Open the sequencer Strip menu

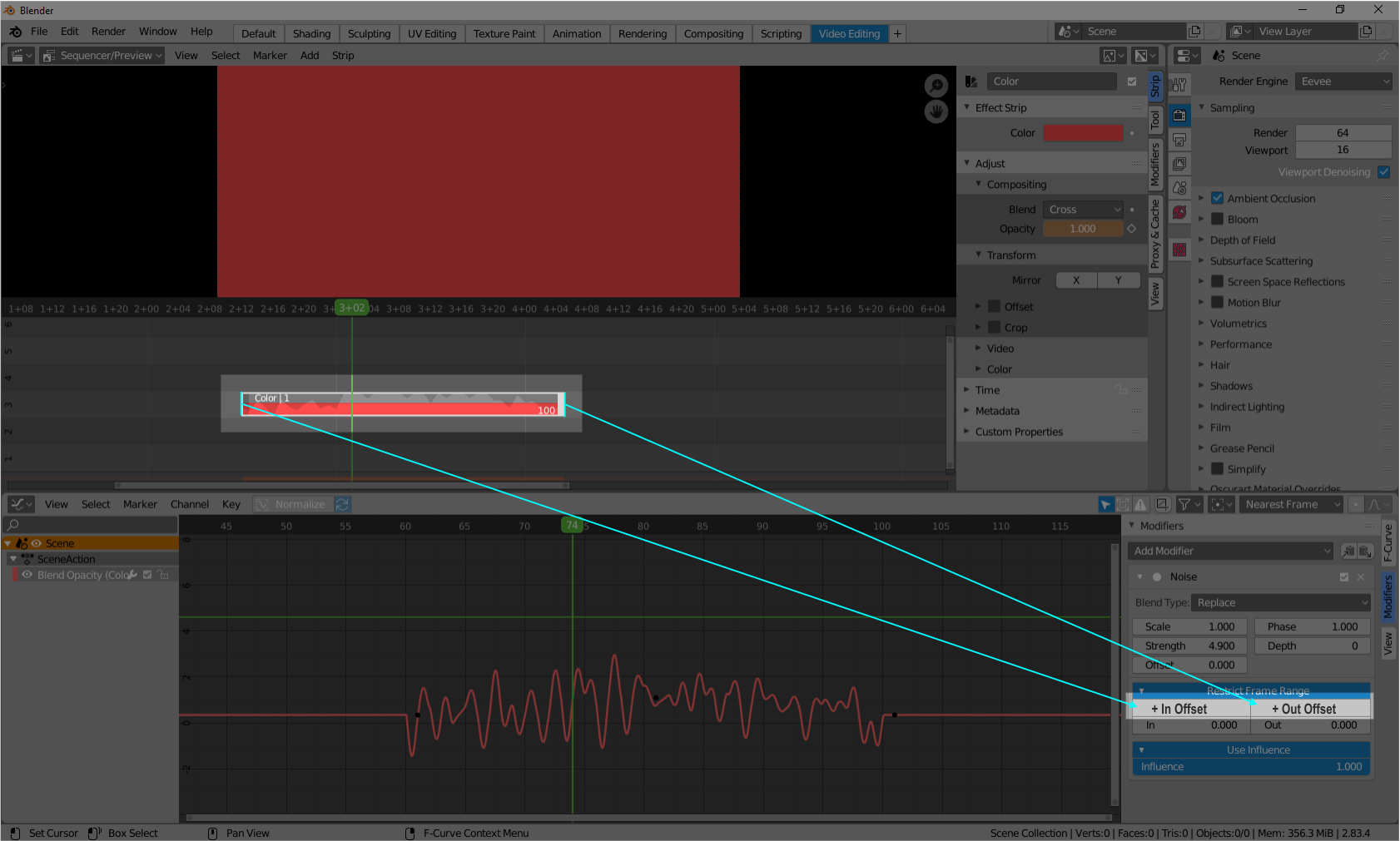(x=343, y=56)
